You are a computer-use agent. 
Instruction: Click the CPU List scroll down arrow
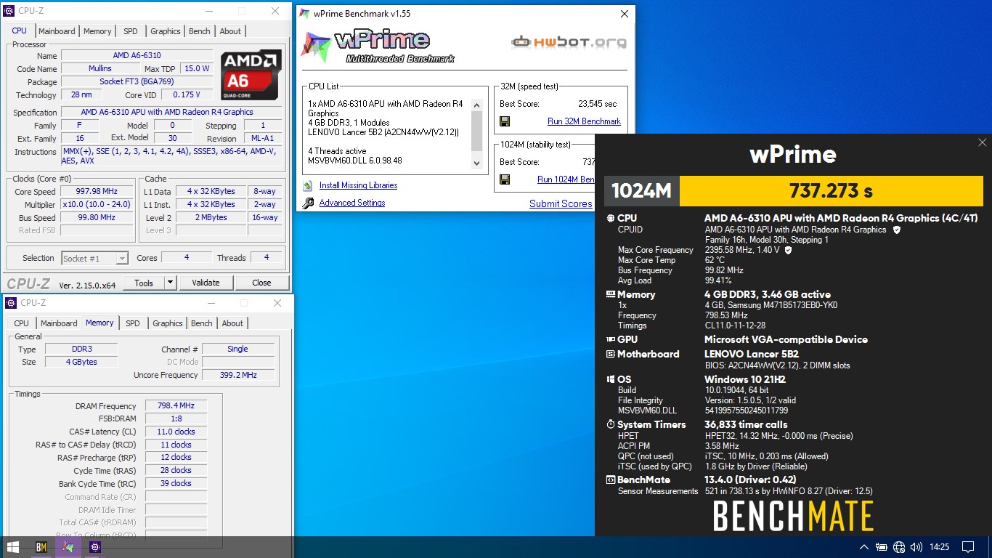tap(477, 163)
